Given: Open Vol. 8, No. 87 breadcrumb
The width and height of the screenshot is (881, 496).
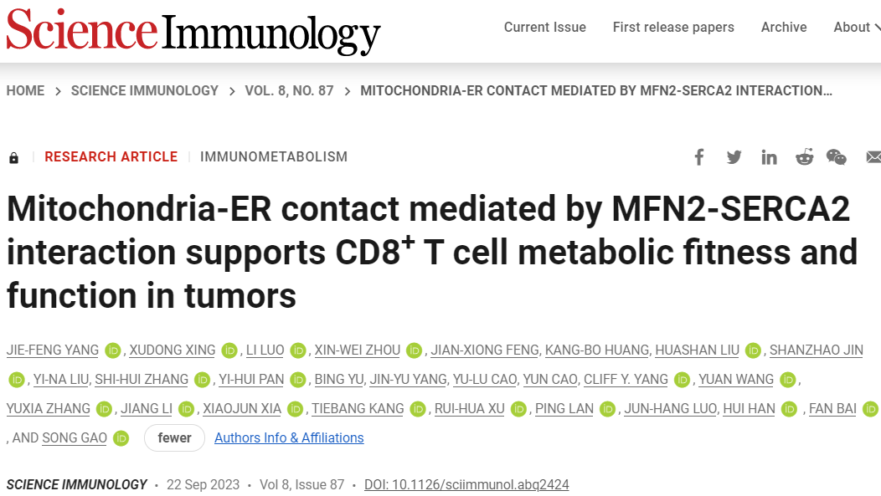Looking at the screenshot, I should [289, 91].
